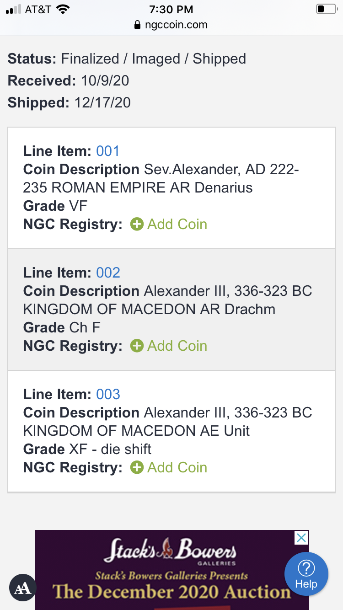Tap the ngccoin.com address bar
This screenshot has height=610, width=343.
click(176, 25)
